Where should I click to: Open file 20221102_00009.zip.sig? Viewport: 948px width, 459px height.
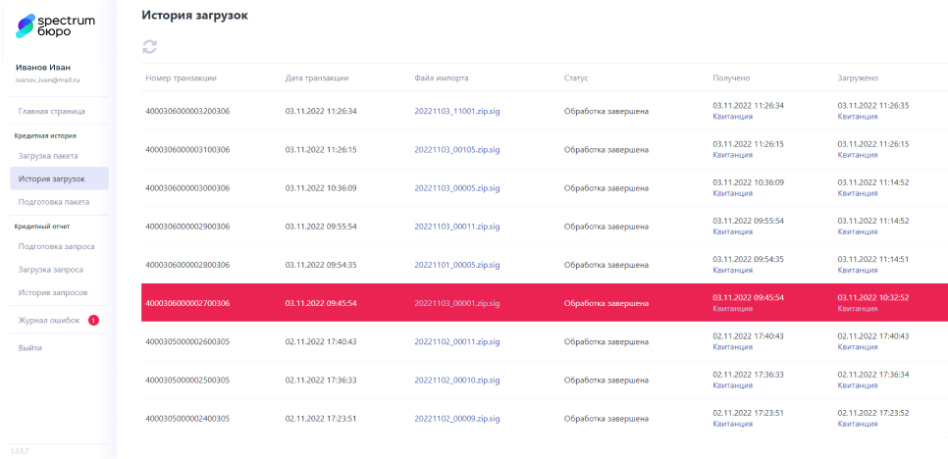[457, 419]
